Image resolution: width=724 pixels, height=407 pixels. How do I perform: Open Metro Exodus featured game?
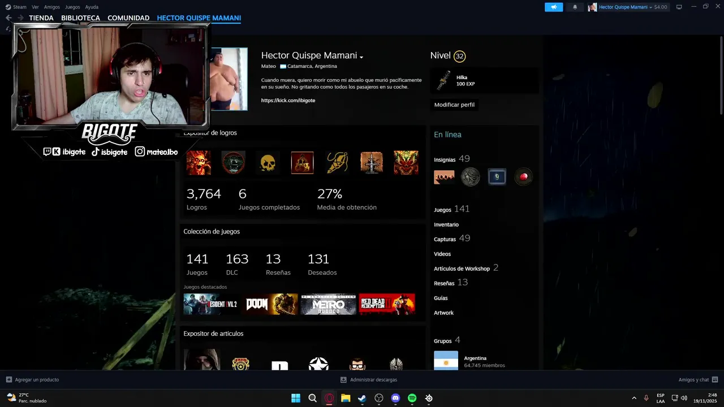point(329,304)
